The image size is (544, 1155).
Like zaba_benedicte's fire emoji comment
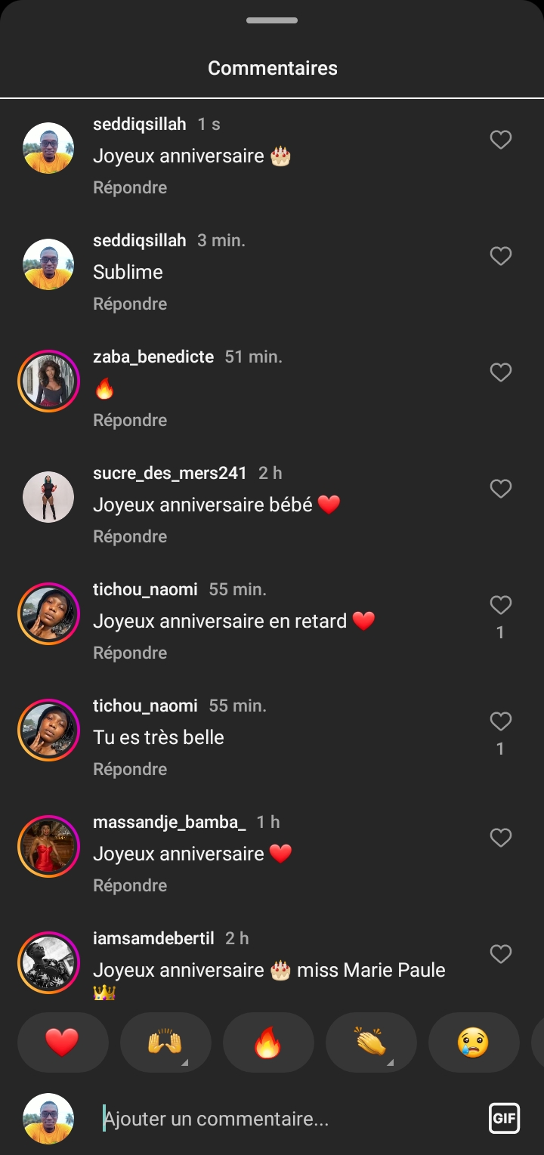click(x=501, y=372)
